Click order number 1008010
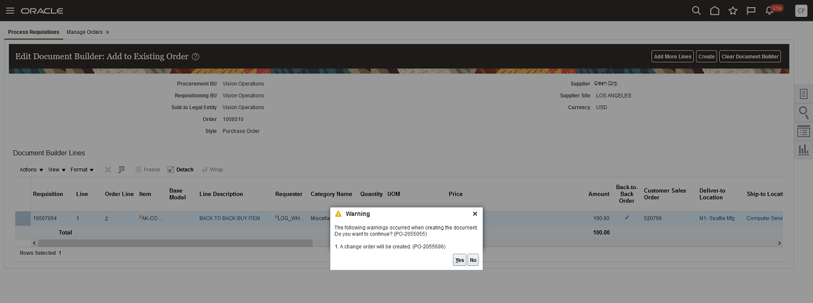 point(233,119)
